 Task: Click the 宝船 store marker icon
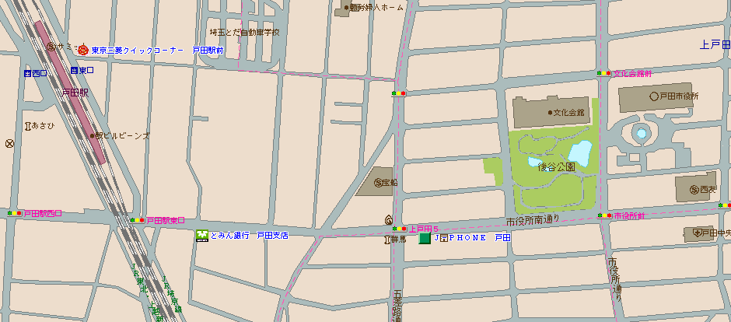pyautogui.click(x=378, y=183)
